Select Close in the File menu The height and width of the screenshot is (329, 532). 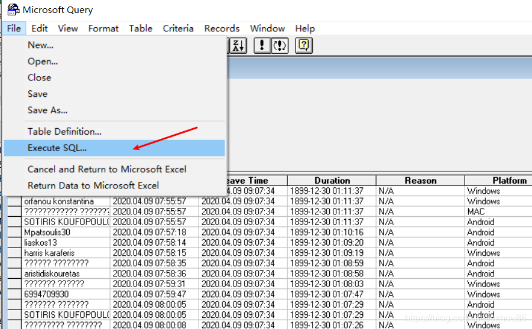(x=114, y=77)
